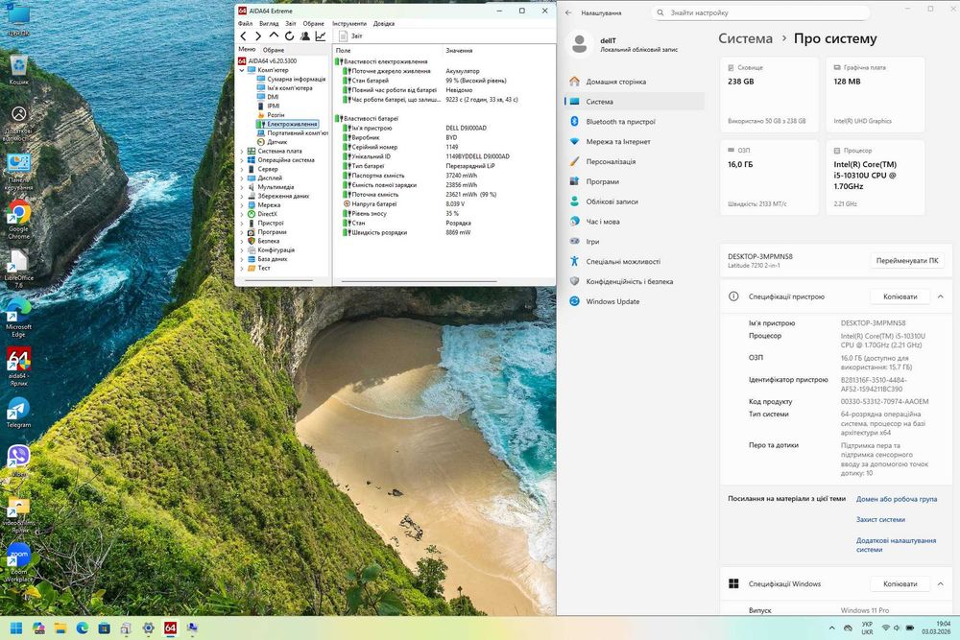Click the AIDA64 forward arrow icon

(257, 36)
